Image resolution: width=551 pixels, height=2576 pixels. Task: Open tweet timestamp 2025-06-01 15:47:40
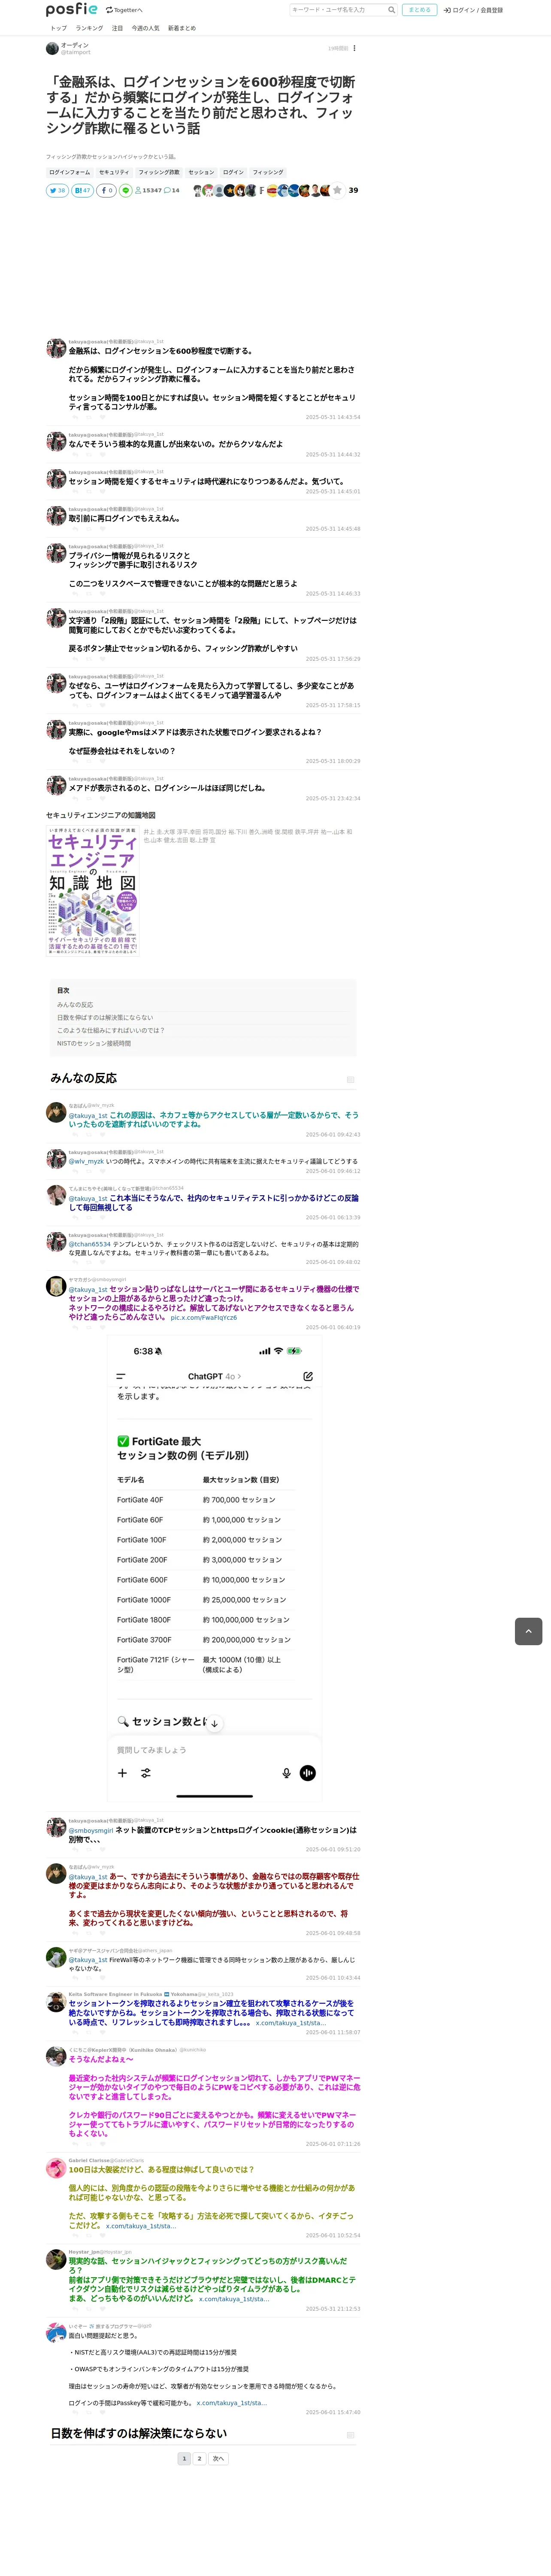point(333,2413)
